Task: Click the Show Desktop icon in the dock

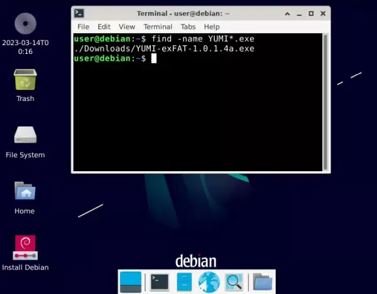Action: point(131,282)
